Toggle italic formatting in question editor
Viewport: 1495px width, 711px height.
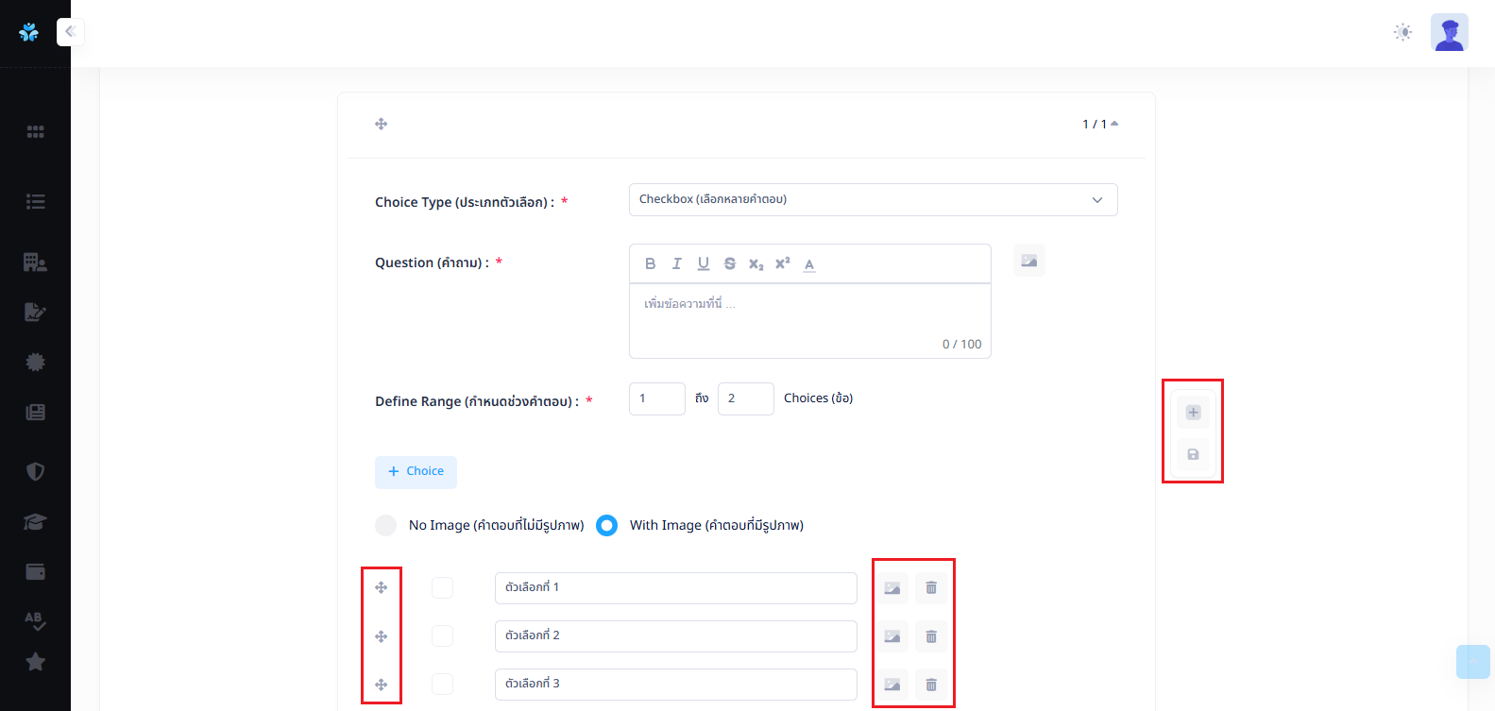676,264
